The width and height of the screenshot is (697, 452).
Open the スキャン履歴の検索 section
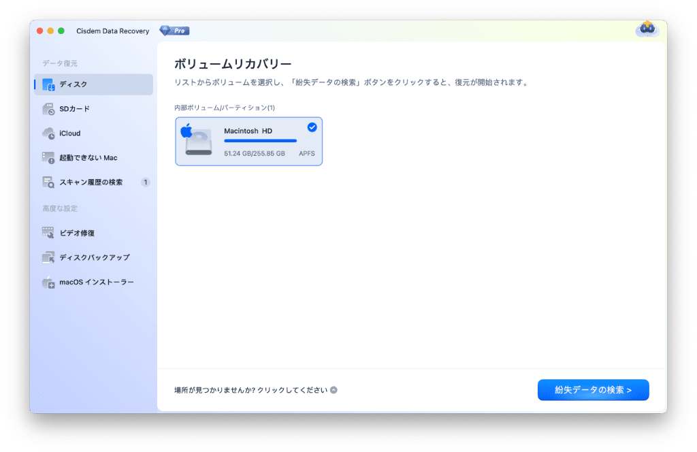click(x=91, y=182)
